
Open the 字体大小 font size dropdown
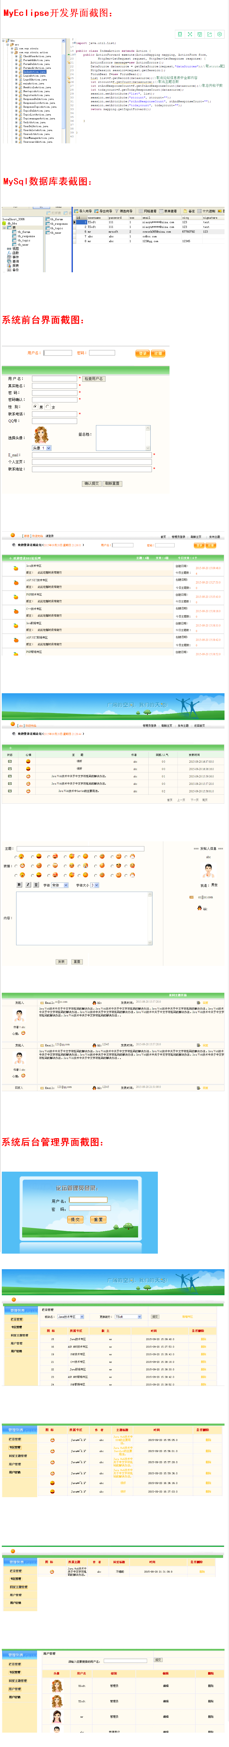pyautogui.click(x=95, y=885)
